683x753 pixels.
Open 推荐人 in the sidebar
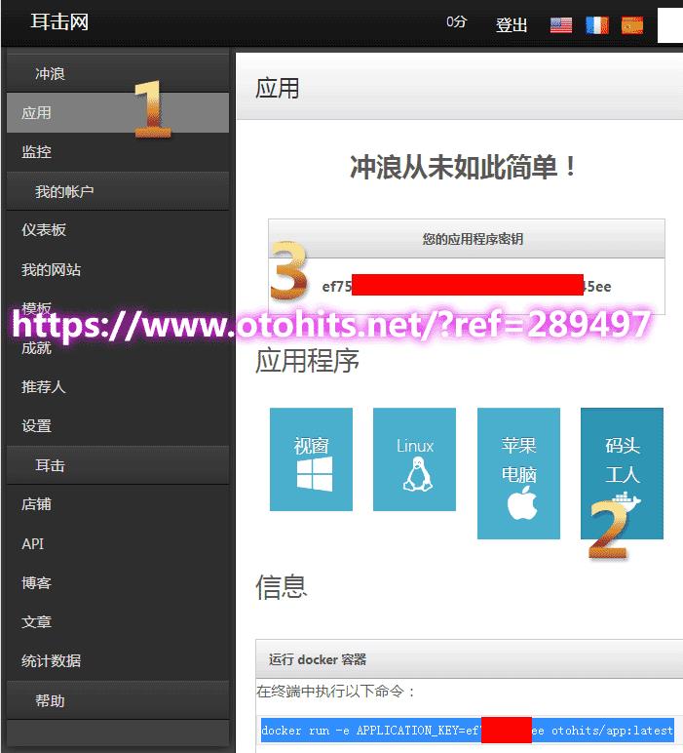pyautogui.click(x=118, y=386)
